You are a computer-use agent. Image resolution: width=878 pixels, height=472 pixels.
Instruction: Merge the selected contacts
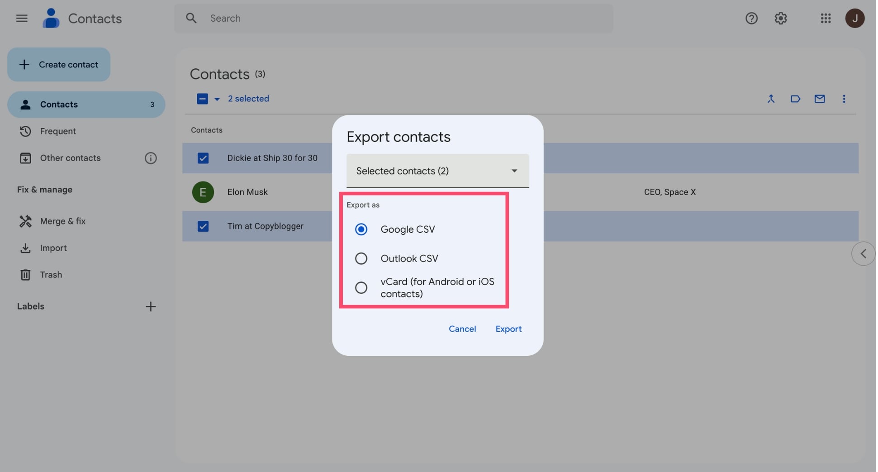(771, 99)
